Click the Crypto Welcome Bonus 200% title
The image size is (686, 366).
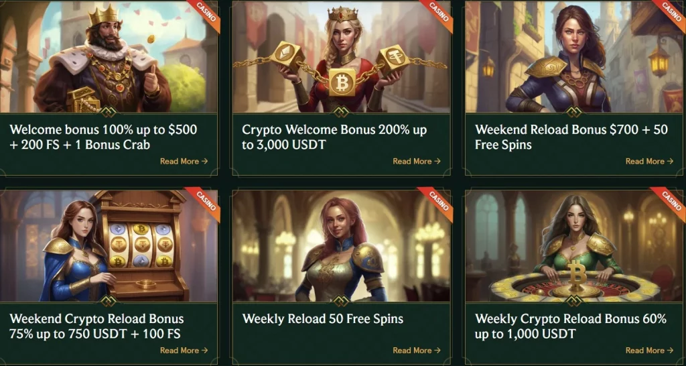334,137
